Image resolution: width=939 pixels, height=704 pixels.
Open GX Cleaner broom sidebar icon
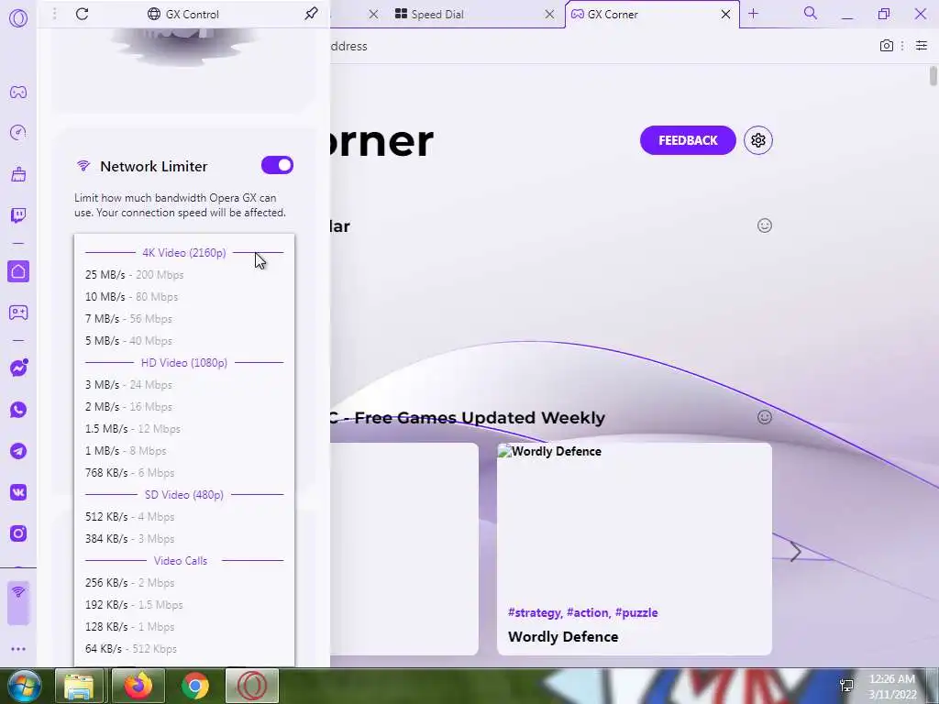tap(18, 174)
